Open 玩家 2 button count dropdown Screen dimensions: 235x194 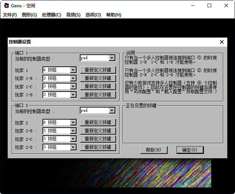pos(73,123)
